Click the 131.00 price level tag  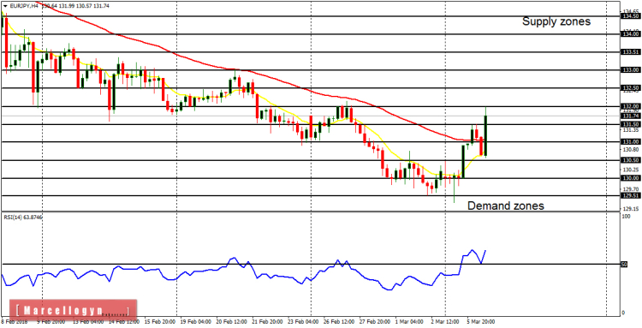click(x=630, y=141)
